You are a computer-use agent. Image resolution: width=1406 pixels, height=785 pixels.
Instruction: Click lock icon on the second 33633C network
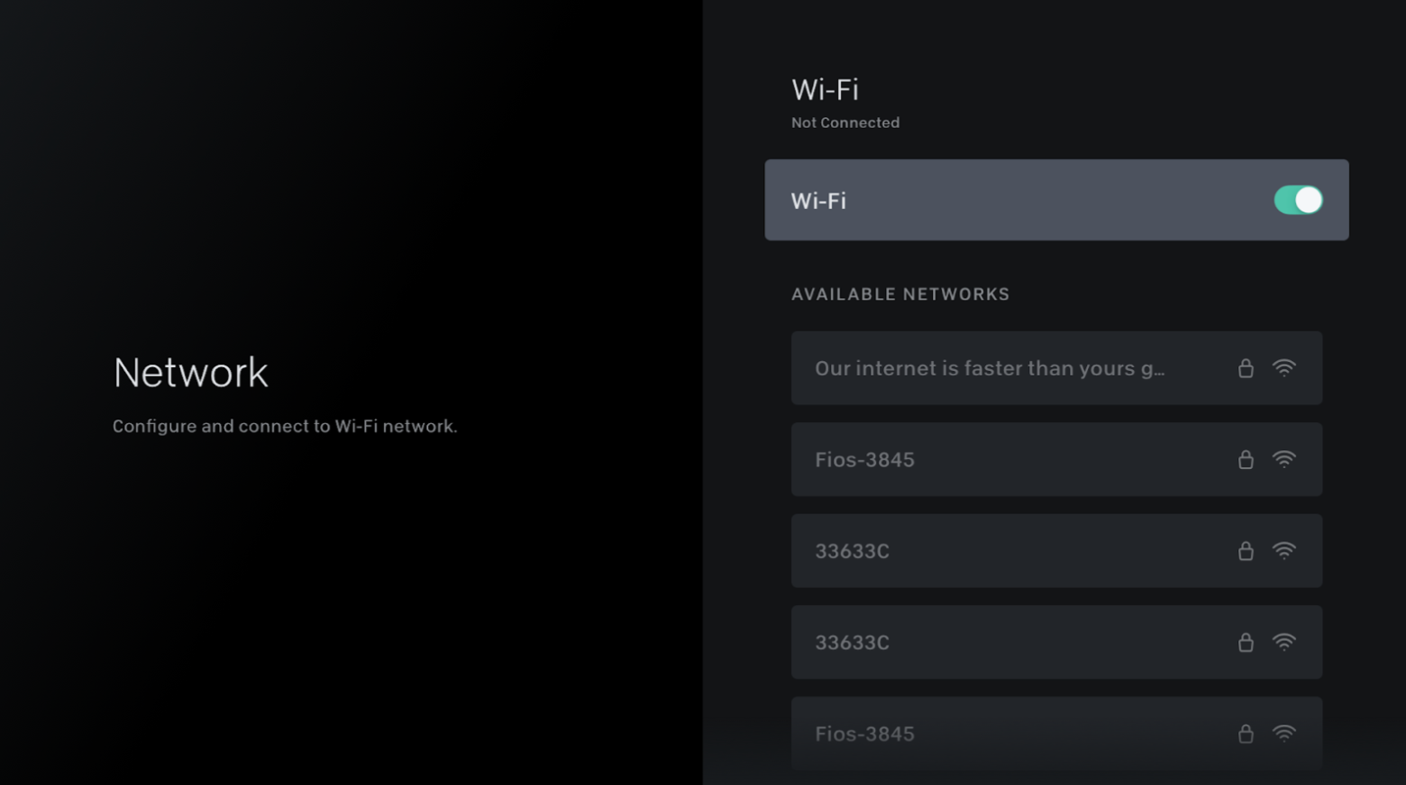(x=1246, y=643)
